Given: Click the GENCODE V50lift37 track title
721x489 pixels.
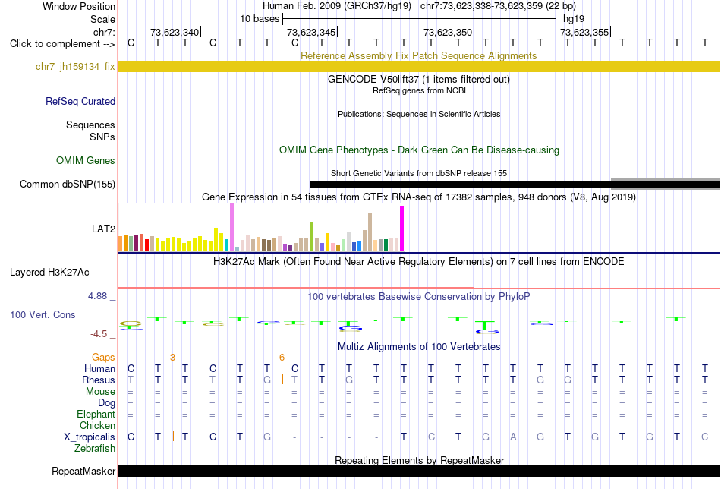Looking at the screenshot, I should (419, 79).
